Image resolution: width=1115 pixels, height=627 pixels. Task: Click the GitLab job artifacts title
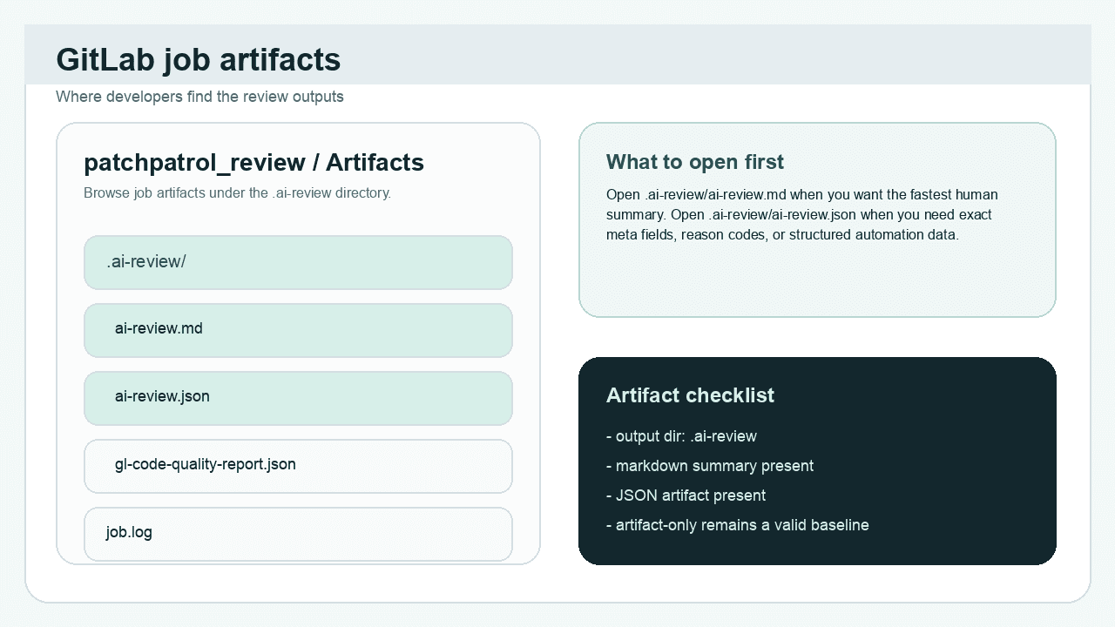point(198,60)
